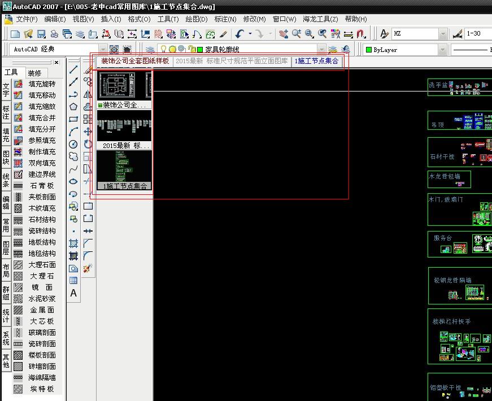Click the 建边界线 tool button

pos(35,174)
